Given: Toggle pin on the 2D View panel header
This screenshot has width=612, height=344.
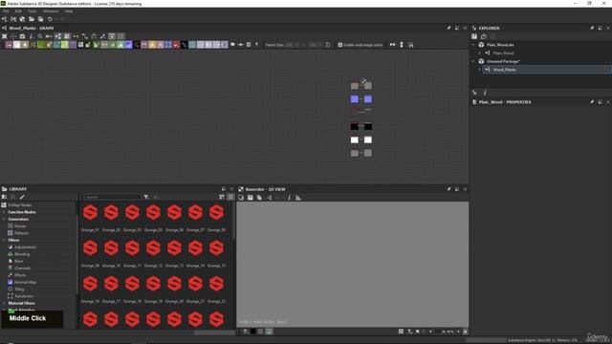Looking at the screenshot, I should (x=448, y=189).
